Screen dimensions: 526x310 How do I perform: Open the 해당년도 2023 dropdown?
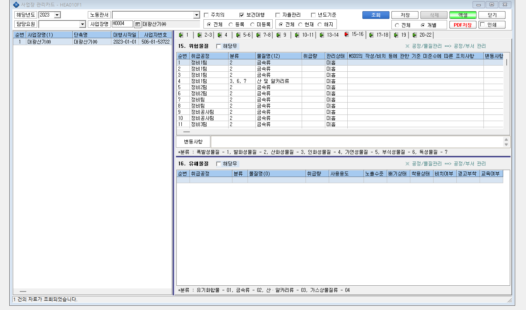click(57, 15)
